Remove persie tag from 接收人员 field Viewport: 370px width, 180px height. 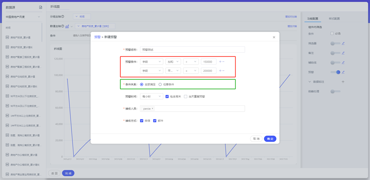[x=153, y=109]
